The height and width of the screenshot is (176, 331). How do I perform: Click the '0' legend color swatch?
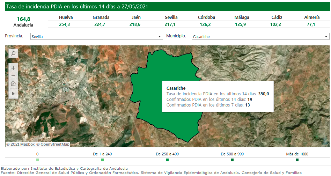pyautogui.click(x=37, y=160)
